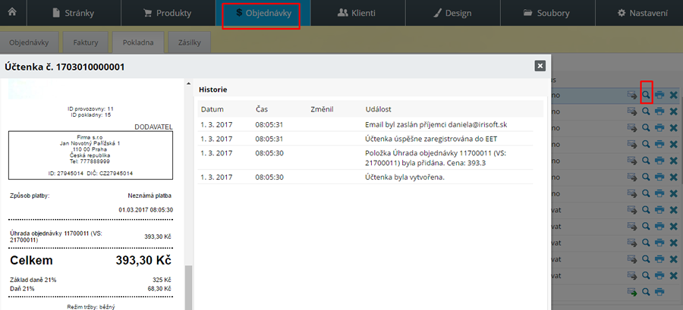Print the first receipt in the list
This screenshot has height=310, width=683.
click(660, 96)
